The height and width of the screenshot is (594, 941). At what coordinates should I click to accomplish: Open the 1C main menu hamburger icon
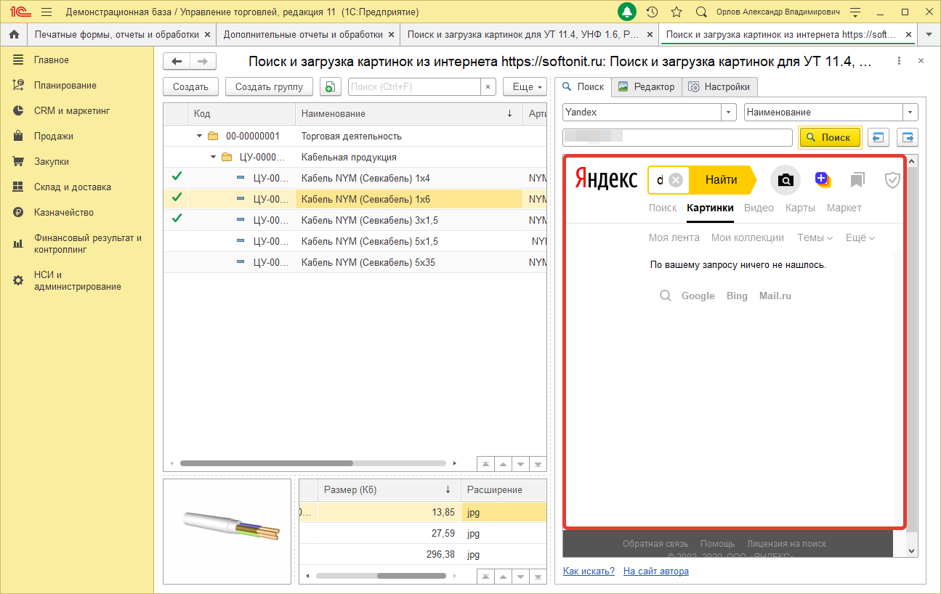tap(47, 12)
